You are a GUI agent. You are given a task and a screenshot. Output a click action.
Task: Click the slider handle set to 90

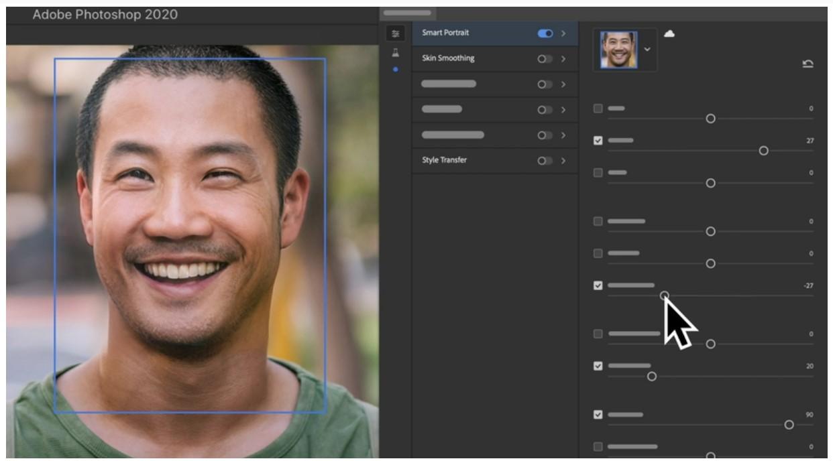pos(789,425)
